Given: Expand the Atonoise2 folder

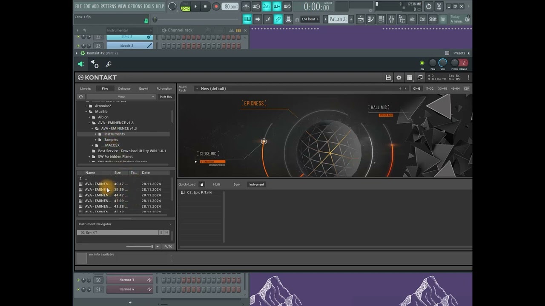Looking at the screenshot, I should pos(86,106).
